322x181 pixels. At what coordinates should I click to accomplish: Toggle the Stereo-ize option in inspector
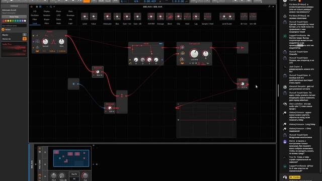pyautogui.click(x=25, y=39)
